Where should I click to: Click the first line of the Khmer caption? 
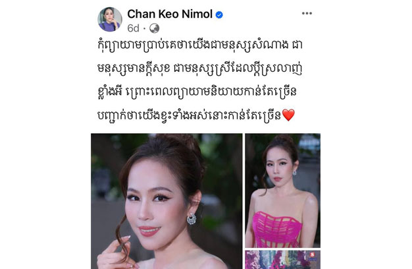click(199, 45)
